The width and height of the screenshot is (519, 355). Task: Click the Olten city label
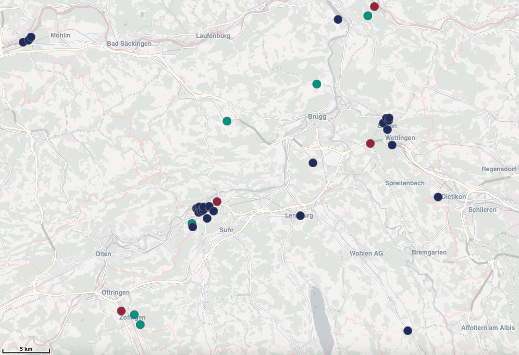(103, 254)
